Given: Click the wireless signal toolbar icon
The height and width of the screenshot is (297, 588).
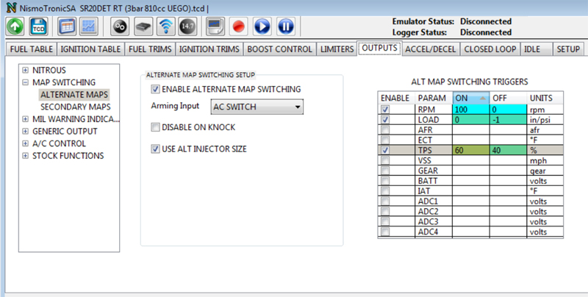Looking at the screenshot, I should [x=167, y=27].
